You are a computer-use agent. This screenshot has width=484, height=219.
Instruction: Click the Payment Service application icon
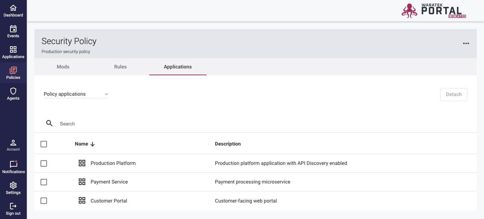pos(82,182)
